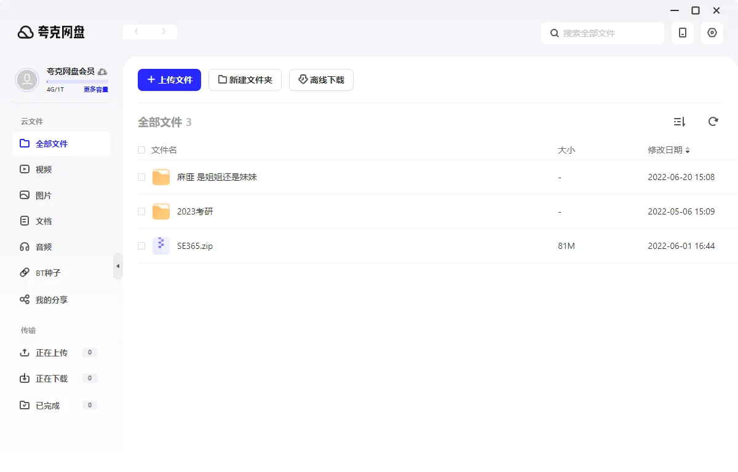738x472 pixels.
Task: Toggle select-all checkbox in header
Action: (141, 150)
